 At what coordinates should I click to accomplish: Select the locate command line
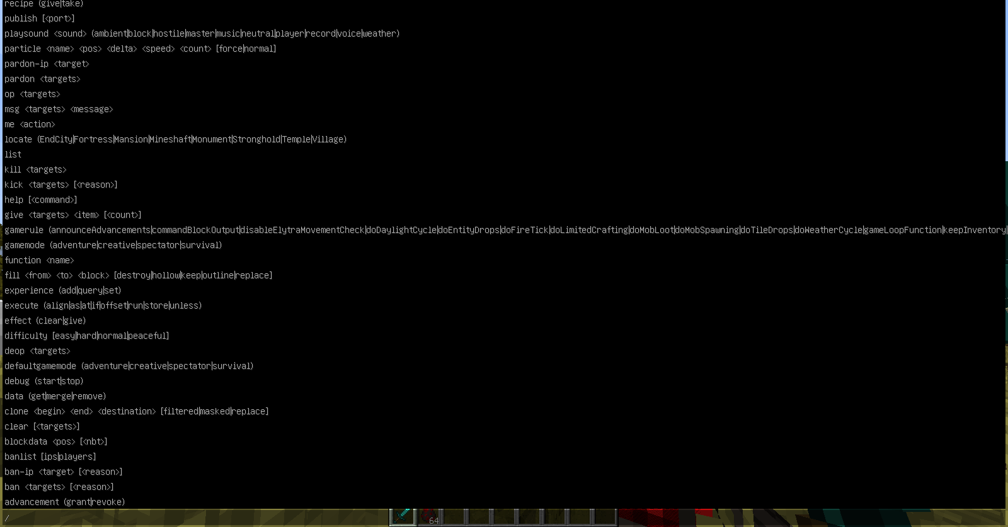click(x=176, y=139)
